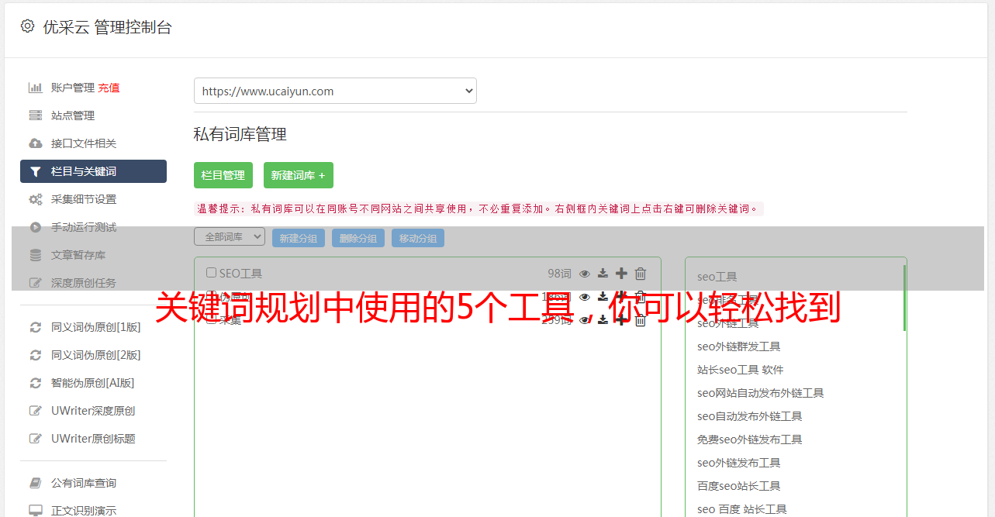Select keyword seo网站自动发布外链工具
Screen dimensions: 995x517
[x=761, y=393]
